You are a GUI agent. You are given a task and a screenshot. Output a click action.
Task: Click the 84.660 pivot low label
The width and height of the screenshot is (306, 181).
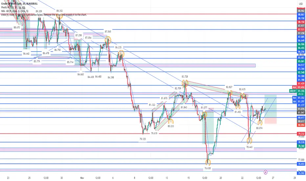click(x=80, y=74)
